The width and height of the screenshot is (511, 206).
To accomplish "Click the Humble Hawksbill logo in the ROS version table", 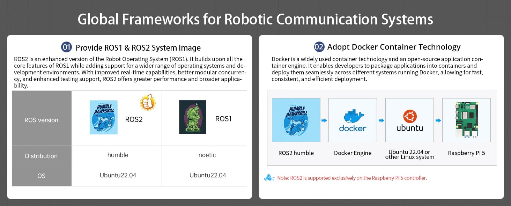I will (x=104, y=117).
